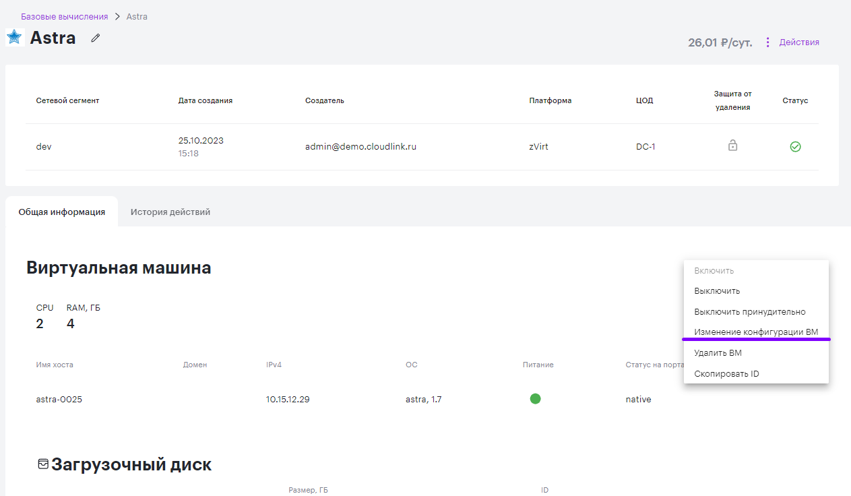851x496 pixels.
Task: Open the three-dot Actions menu icon
Action: coord(767,42)
